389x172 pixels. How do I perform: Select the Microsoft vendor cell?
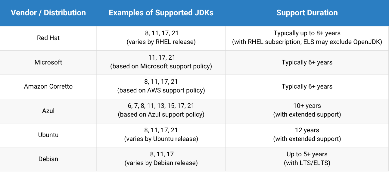tap(48, 62)
